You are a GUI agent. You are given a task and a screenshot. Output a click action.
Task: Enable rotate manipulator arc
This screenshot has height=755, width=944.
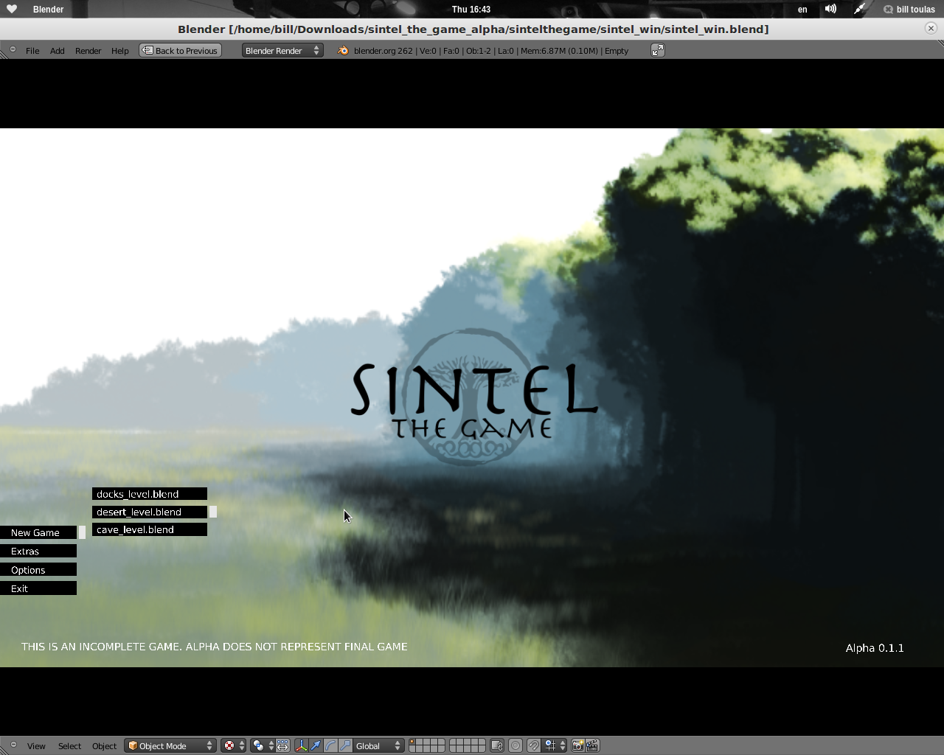pos(330,746)
